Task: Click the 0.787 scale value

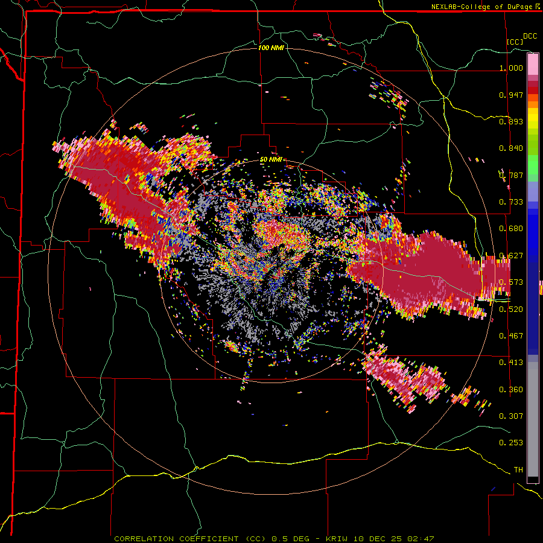Action: [511, 175]
